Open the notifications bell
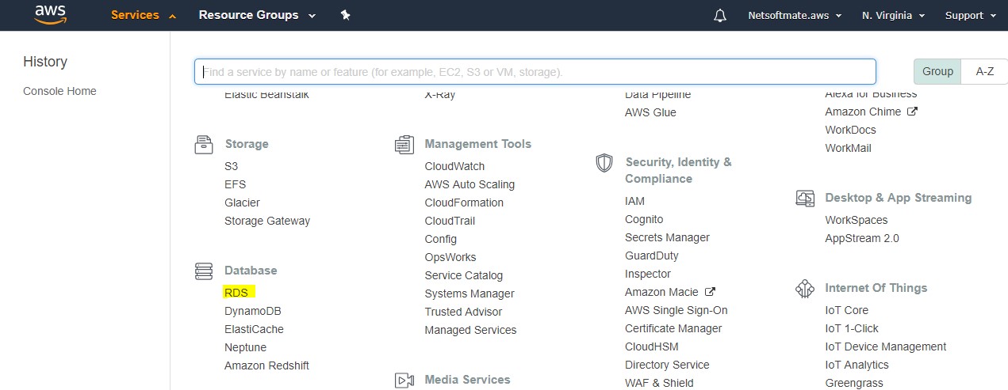The height and width of the screenshot is (390, 1008). coord(720,16)
